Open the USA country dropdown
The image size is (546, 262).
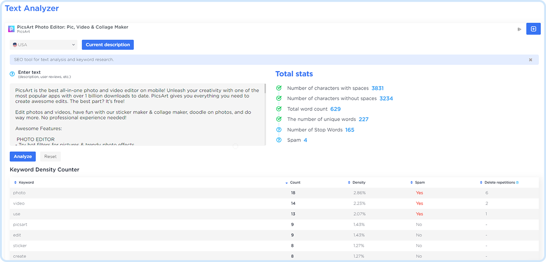tap(44, 45)
